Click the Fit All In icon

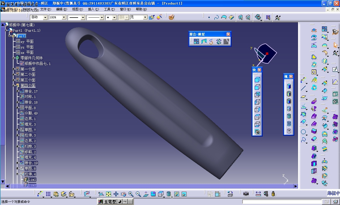click(108, 194)
